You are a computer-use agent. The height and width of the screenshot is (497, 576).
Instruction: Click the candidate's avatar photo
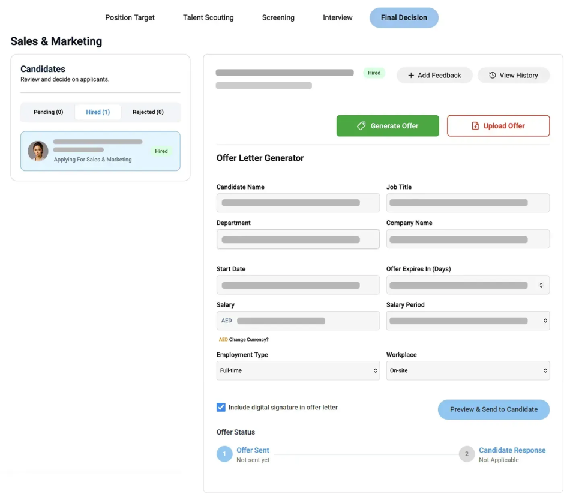coord(38,151)
